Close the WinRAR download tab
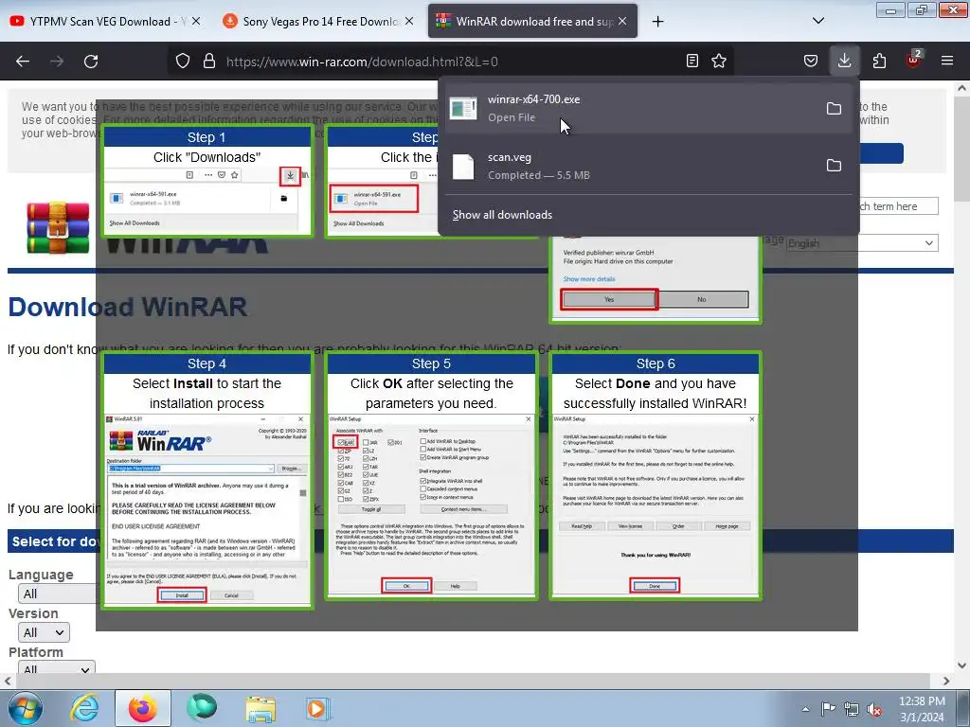The height and width of the screenshot is (727, 970). pyautogui.click(x=622, y=21)
